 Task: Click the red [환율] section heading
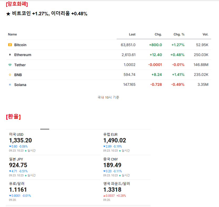[x=13, y=117]
